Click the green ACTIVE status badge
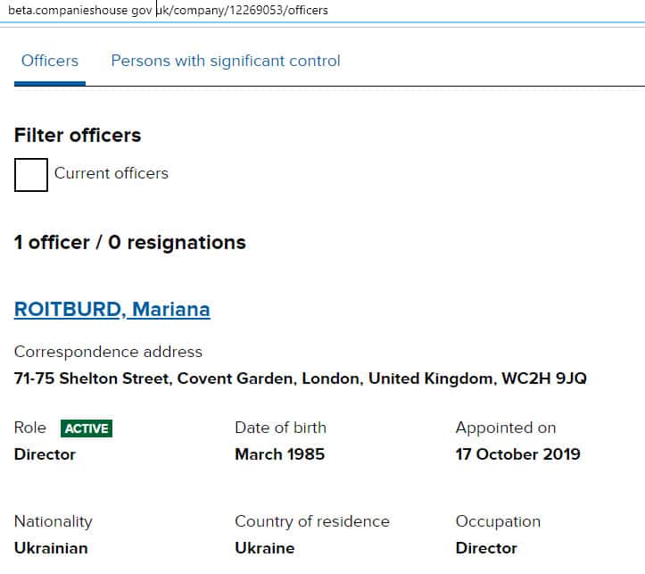 tap(87, 428)
